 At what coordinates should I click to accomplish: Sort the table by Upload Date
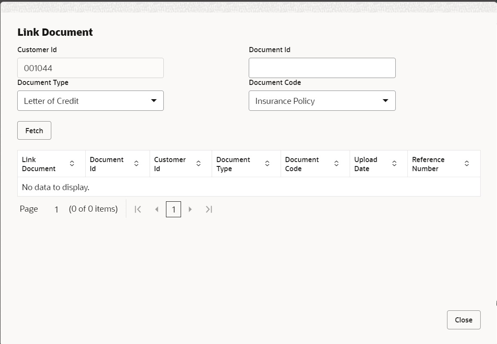point(394,163)
